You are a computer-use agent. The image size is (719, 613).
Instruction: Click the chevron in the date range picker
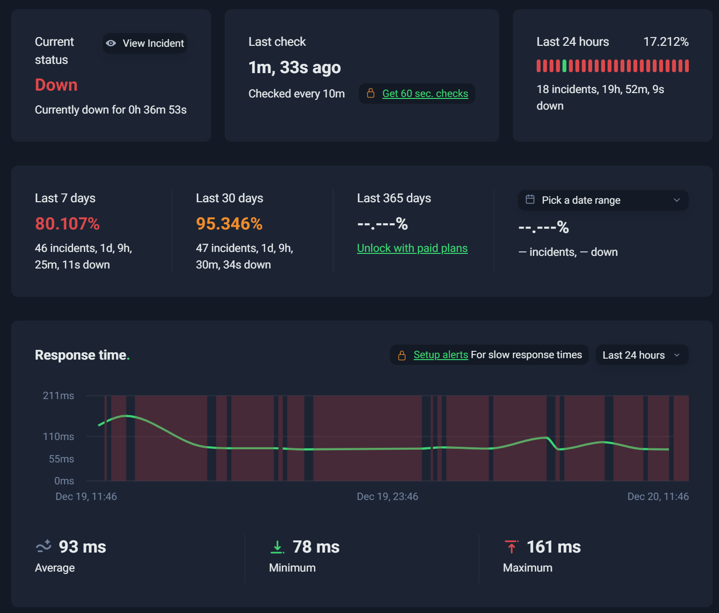(x=677, y=200)
